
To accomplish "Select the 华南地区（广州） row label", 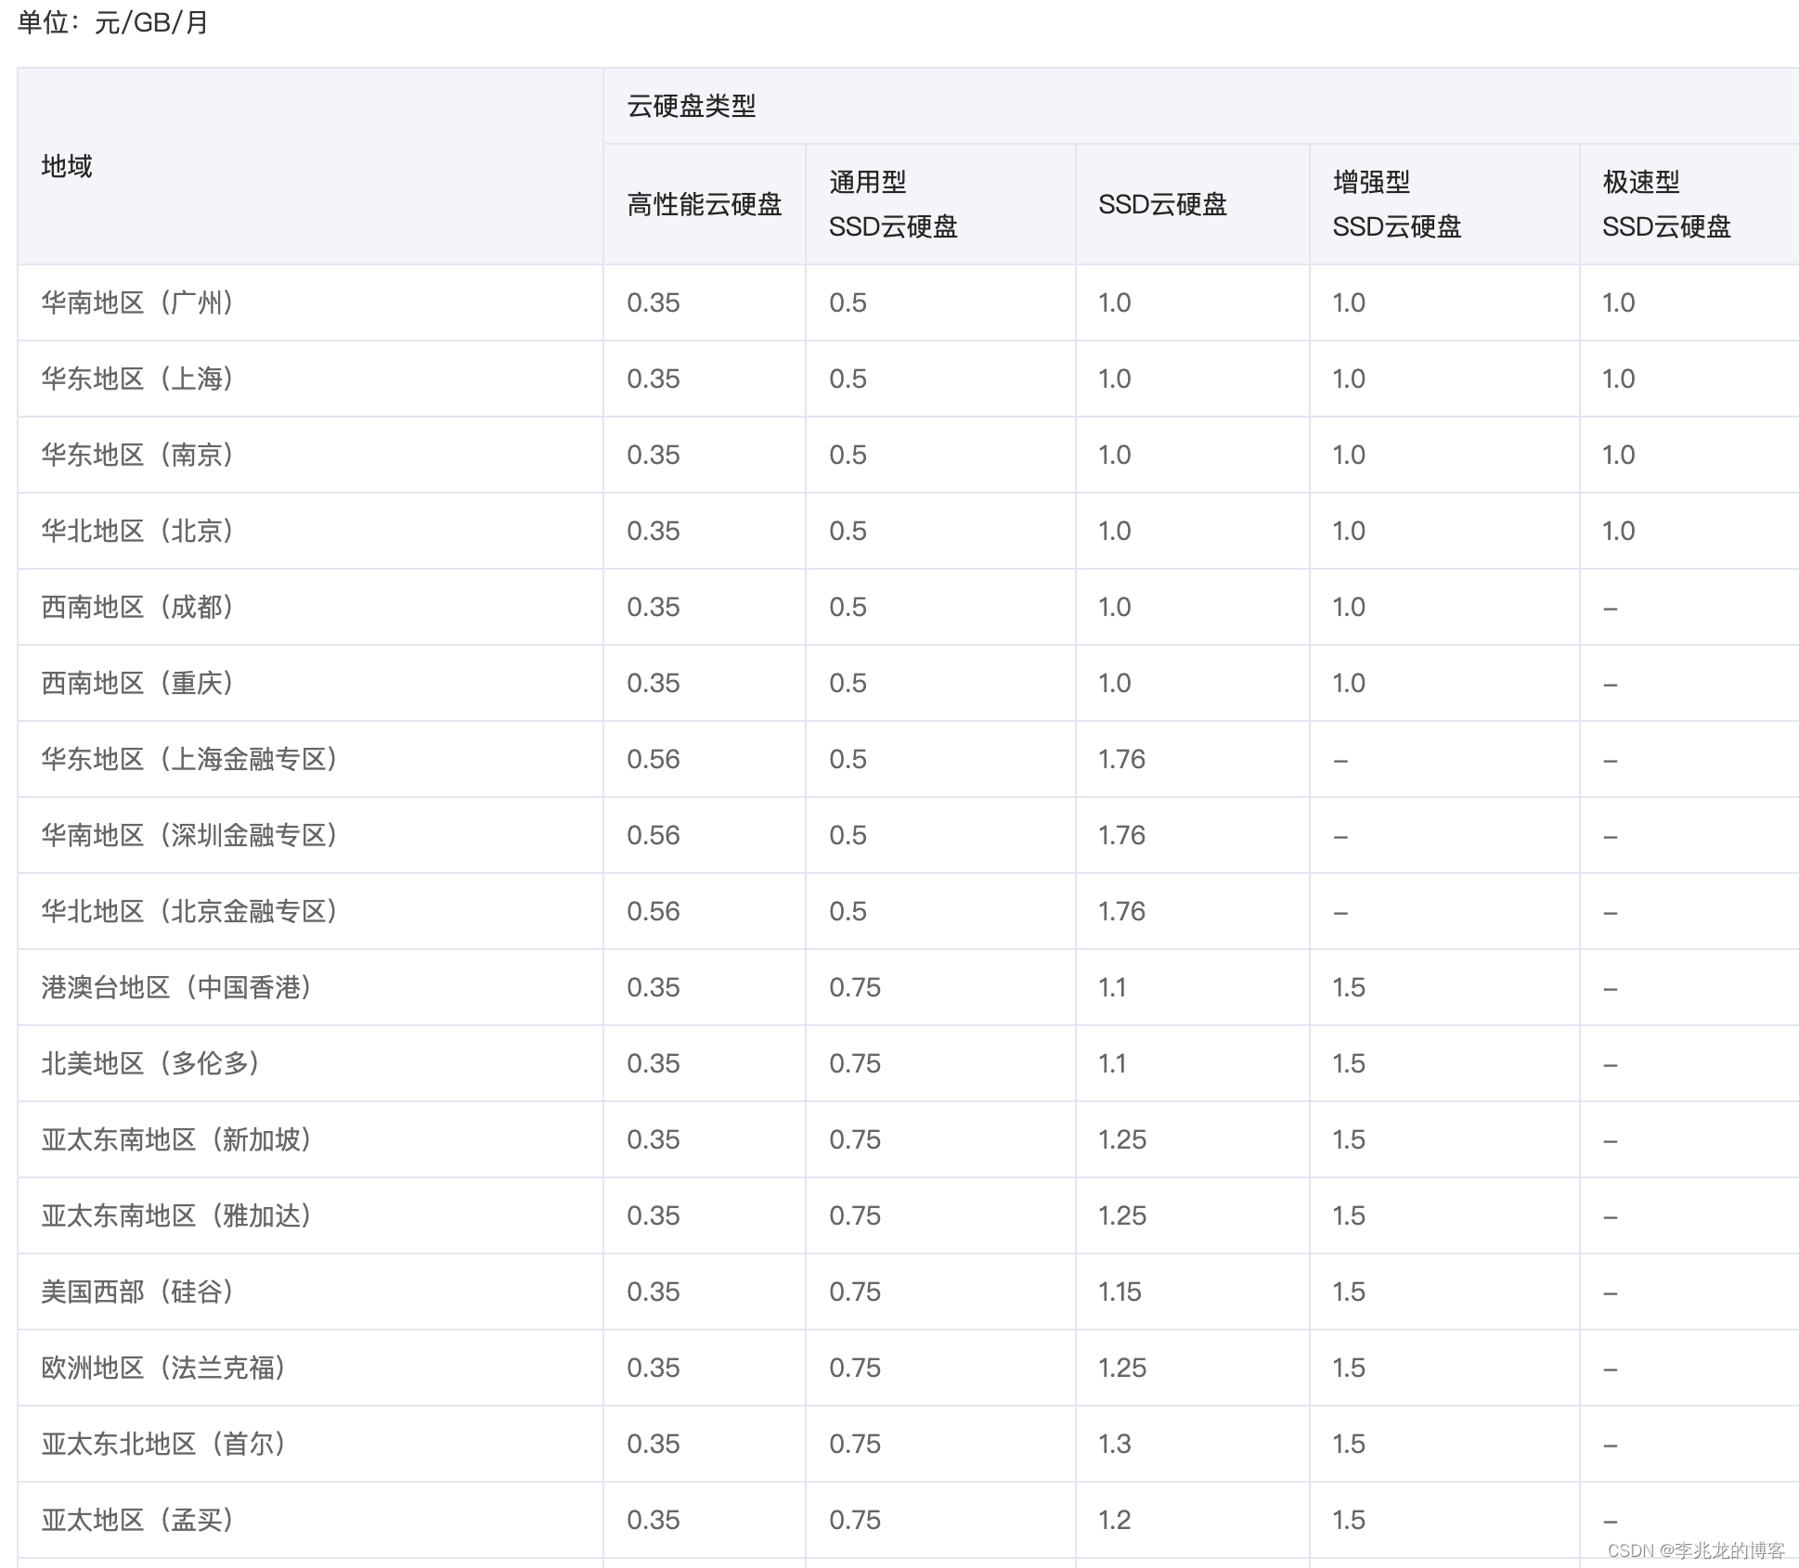I will point(137,302).
